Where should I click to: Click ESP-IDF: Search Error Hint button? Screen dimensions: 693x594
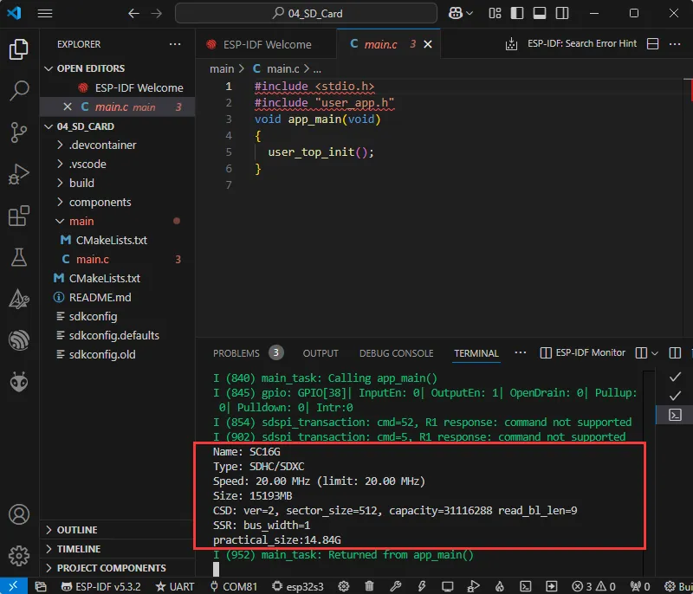[573, 44]
